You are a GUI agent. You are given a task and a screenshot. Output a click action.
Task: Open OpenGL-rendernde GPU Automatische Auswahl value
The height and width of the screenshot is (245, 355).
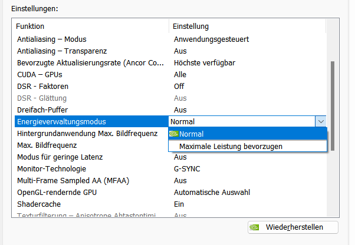tap(212, 193)
